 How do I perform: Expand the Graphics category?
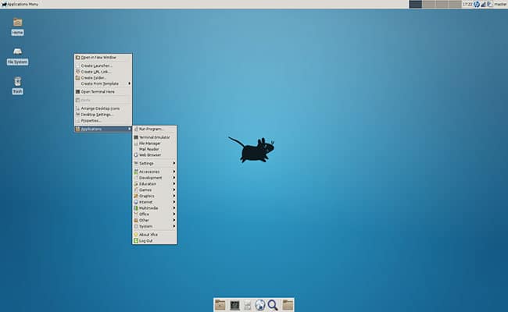pyautogui.click(x=155, y=196)
